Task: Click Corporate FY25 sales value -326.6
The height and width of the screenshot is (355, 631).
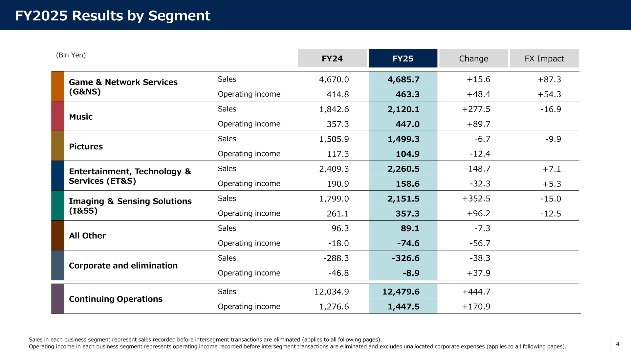Action: (405, 258)
